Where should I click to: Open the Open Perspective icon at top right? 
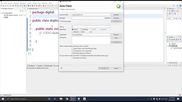(x=177, y=6)
